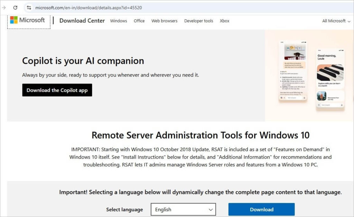Go to the Download Center page
Viewport: 354px width, 217px height.
click(82, 21)
